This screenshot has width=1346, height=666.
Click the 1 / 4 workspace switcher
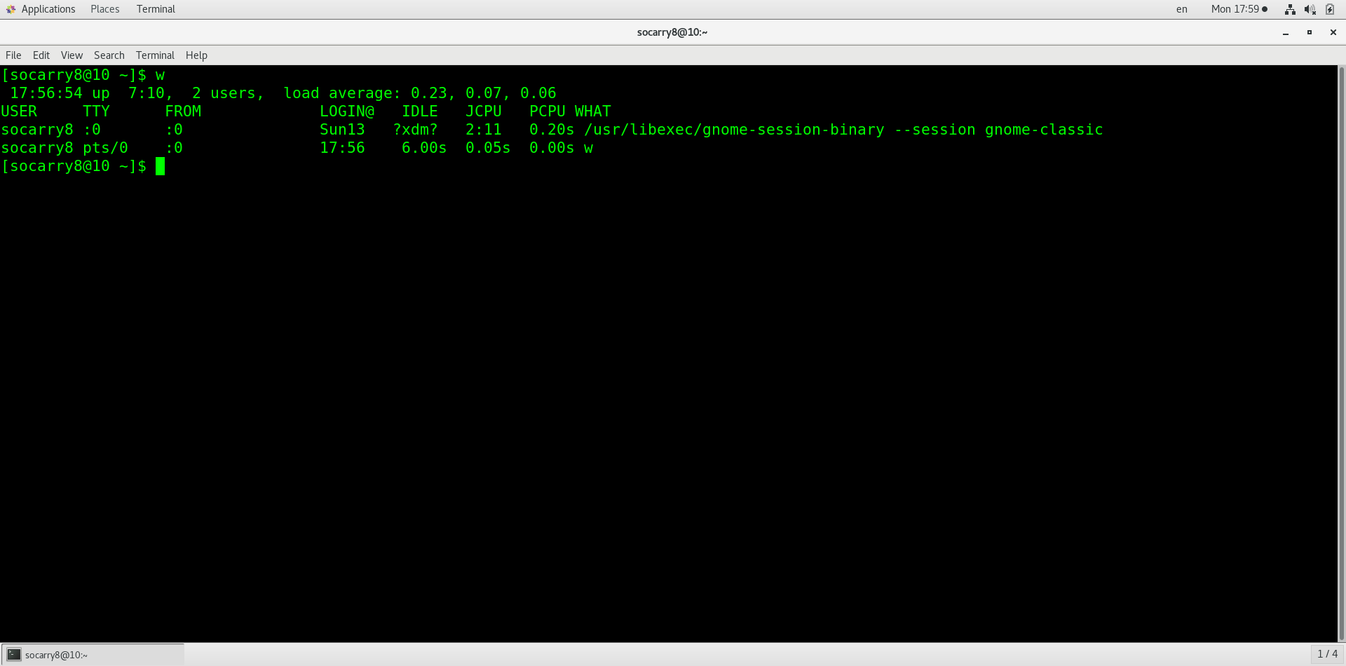(x=1328, y=654)
